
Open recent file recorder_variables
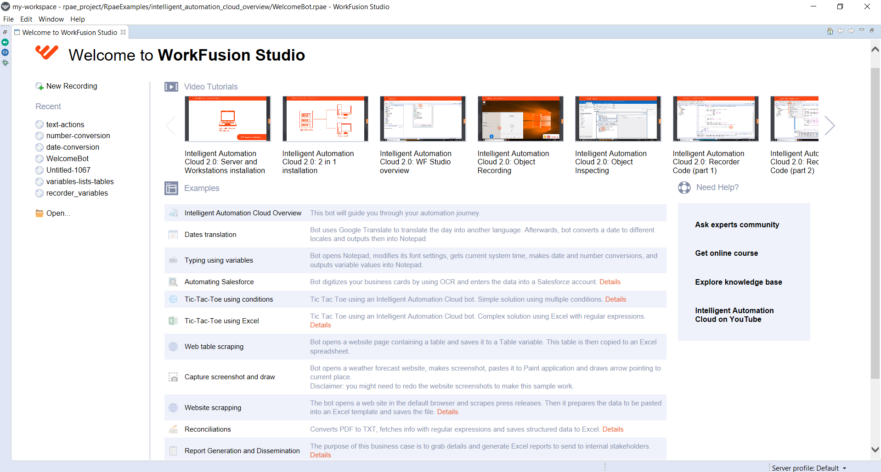77,193
